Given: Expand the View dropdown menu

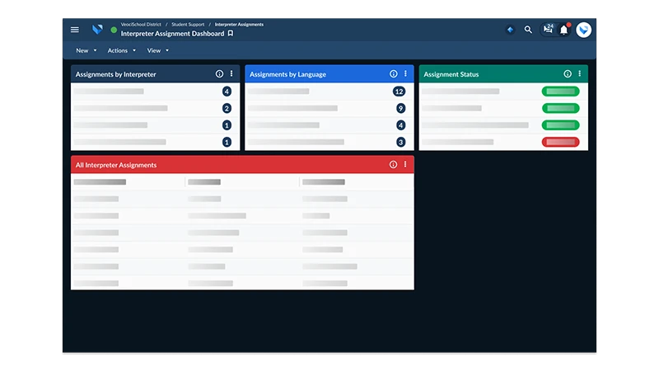Looking at the screenshot, I should point(157,50).
